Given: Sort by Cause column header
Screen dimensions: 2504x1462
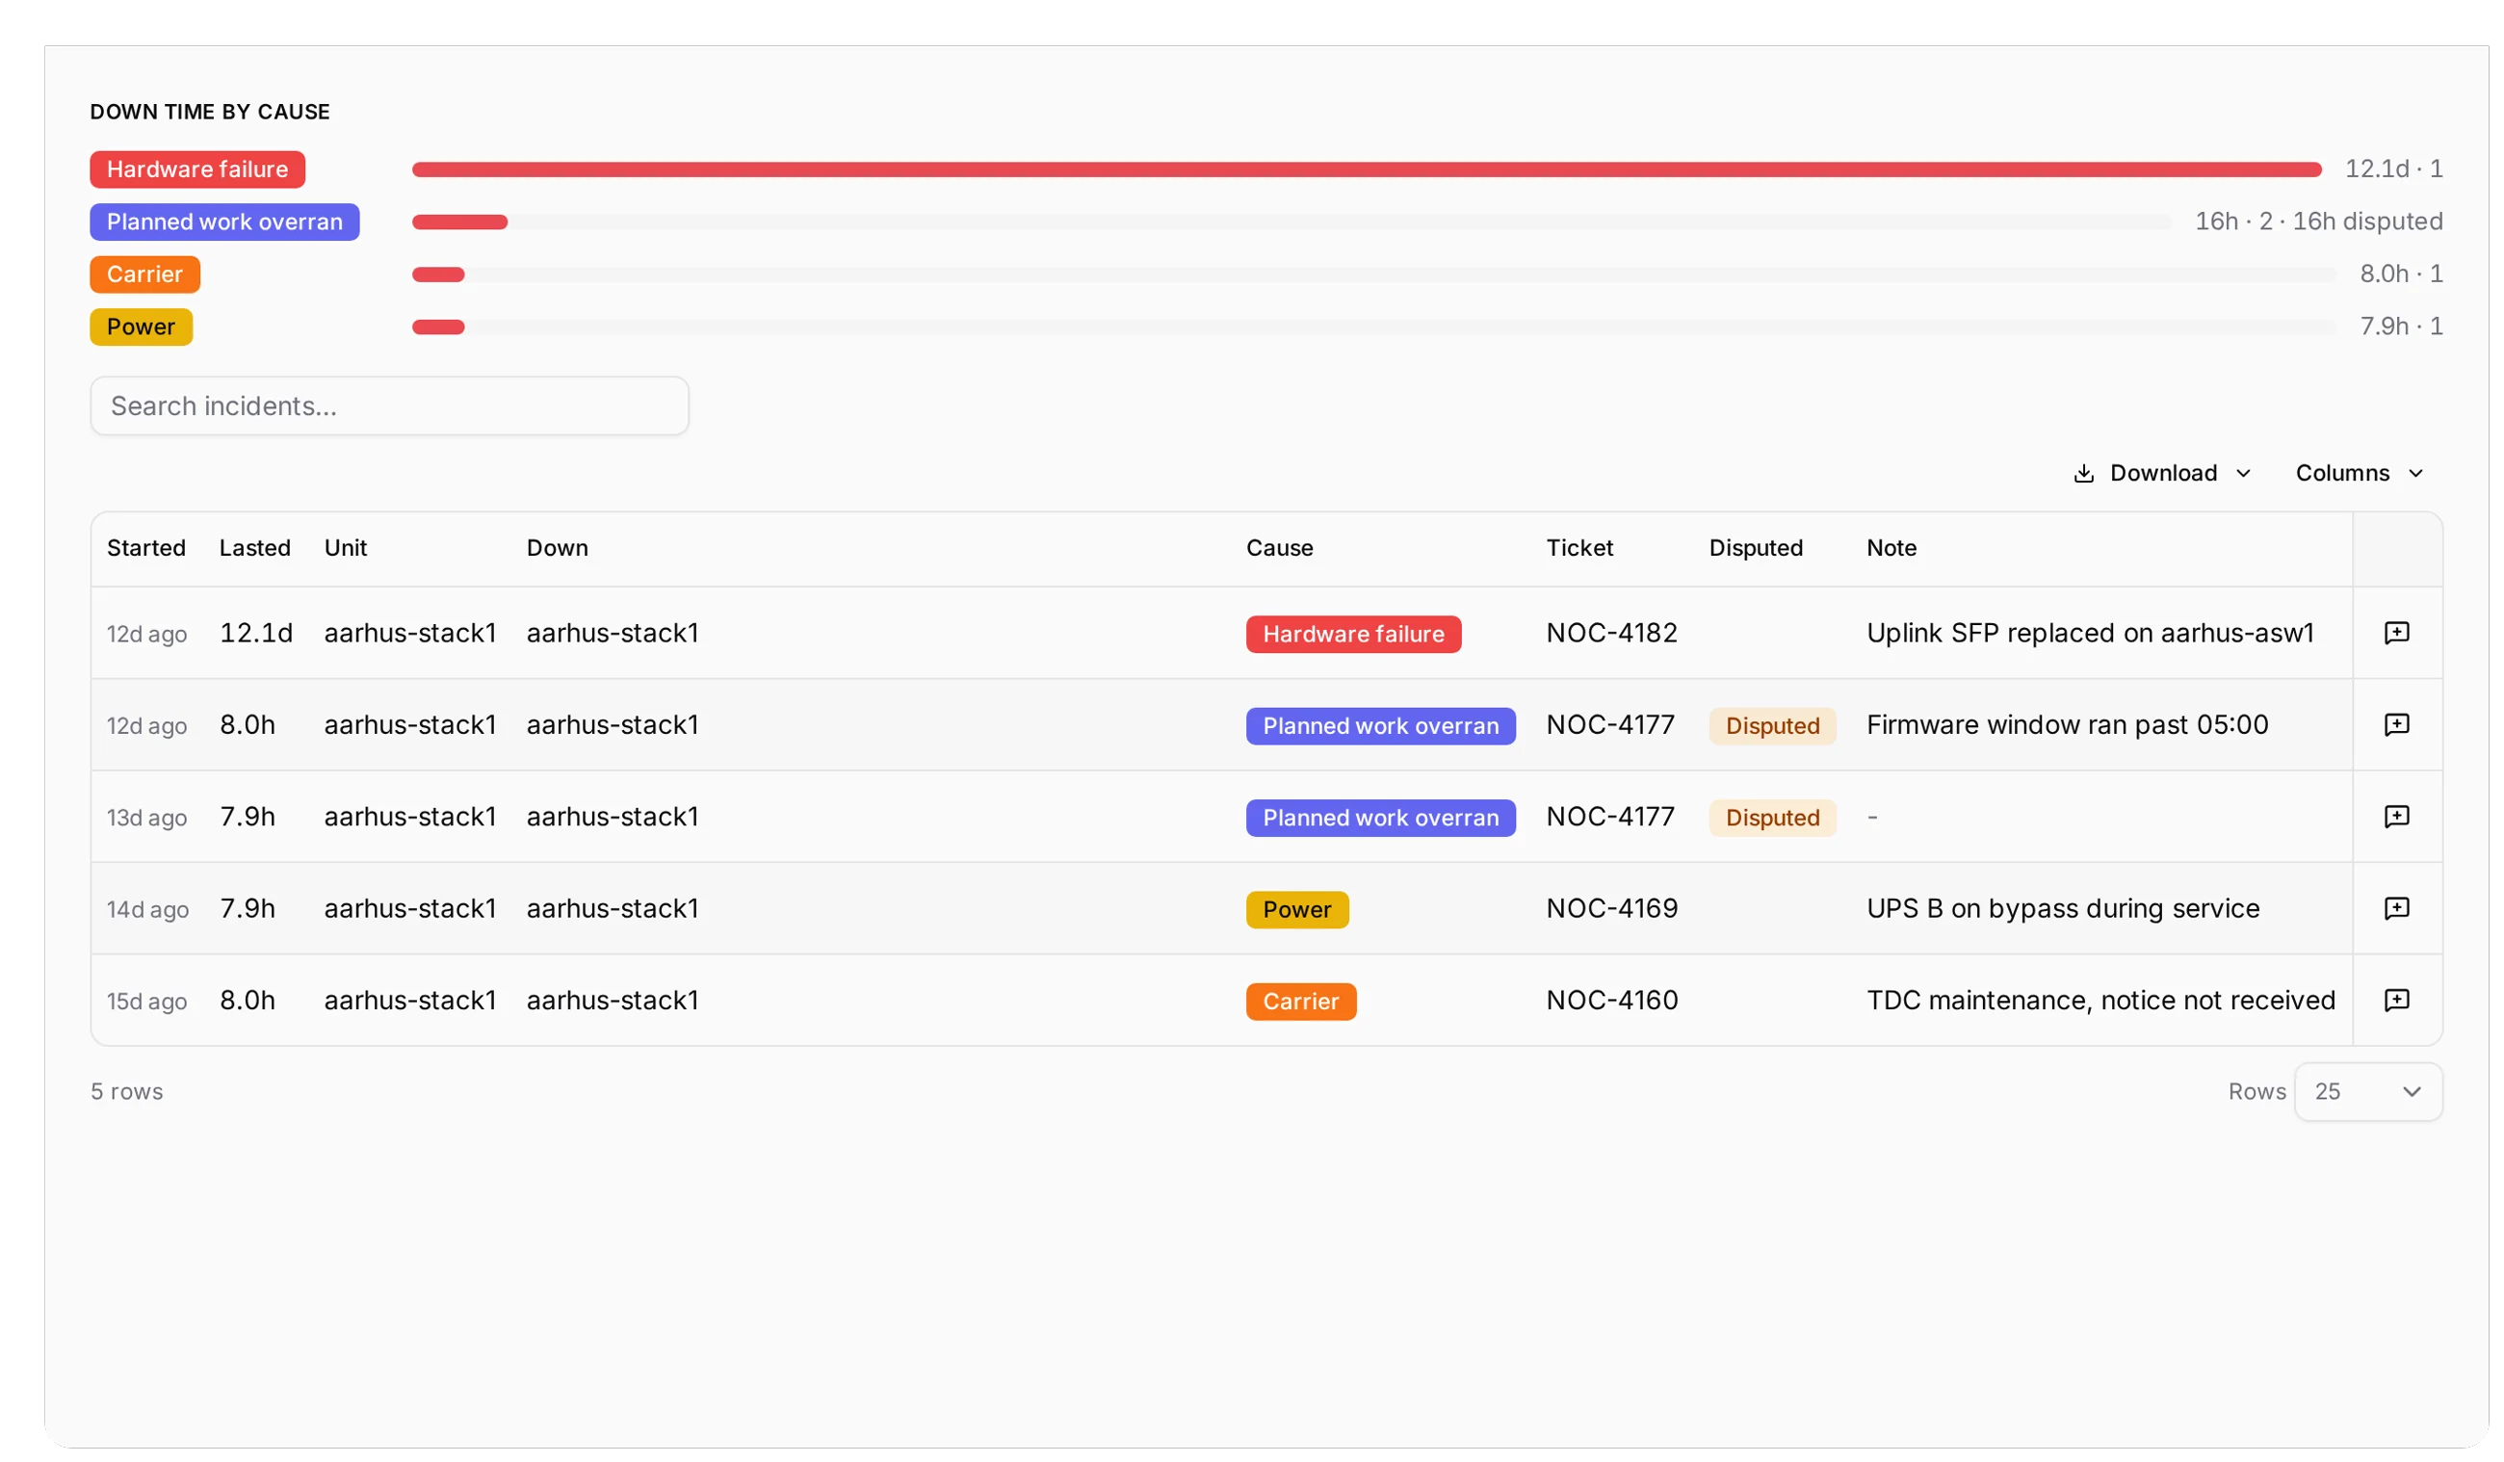Looking at the screenshot, I should 1280,548.
